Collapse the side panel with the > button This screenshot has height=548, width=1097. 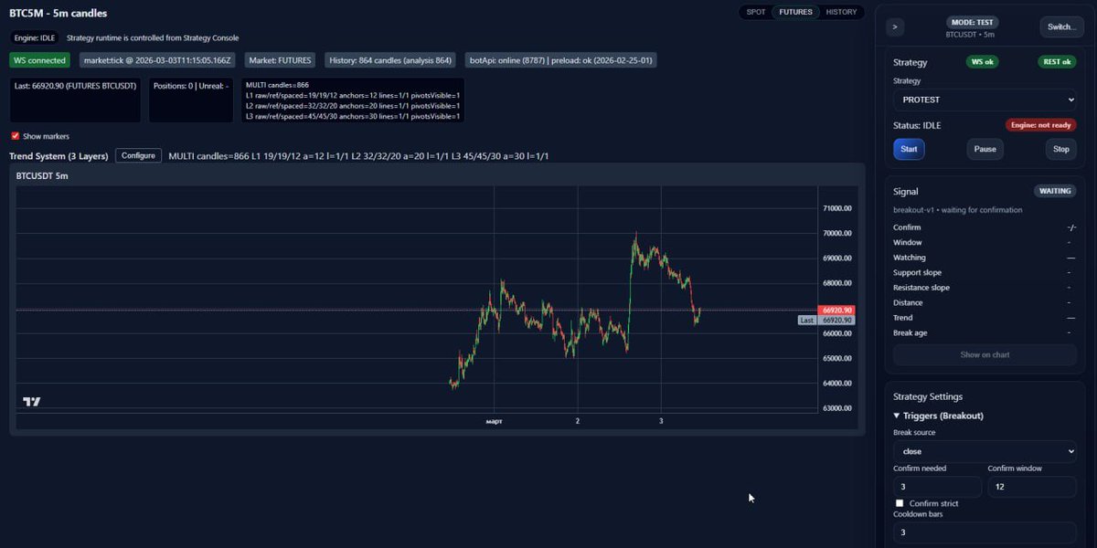tap(895, 27)
